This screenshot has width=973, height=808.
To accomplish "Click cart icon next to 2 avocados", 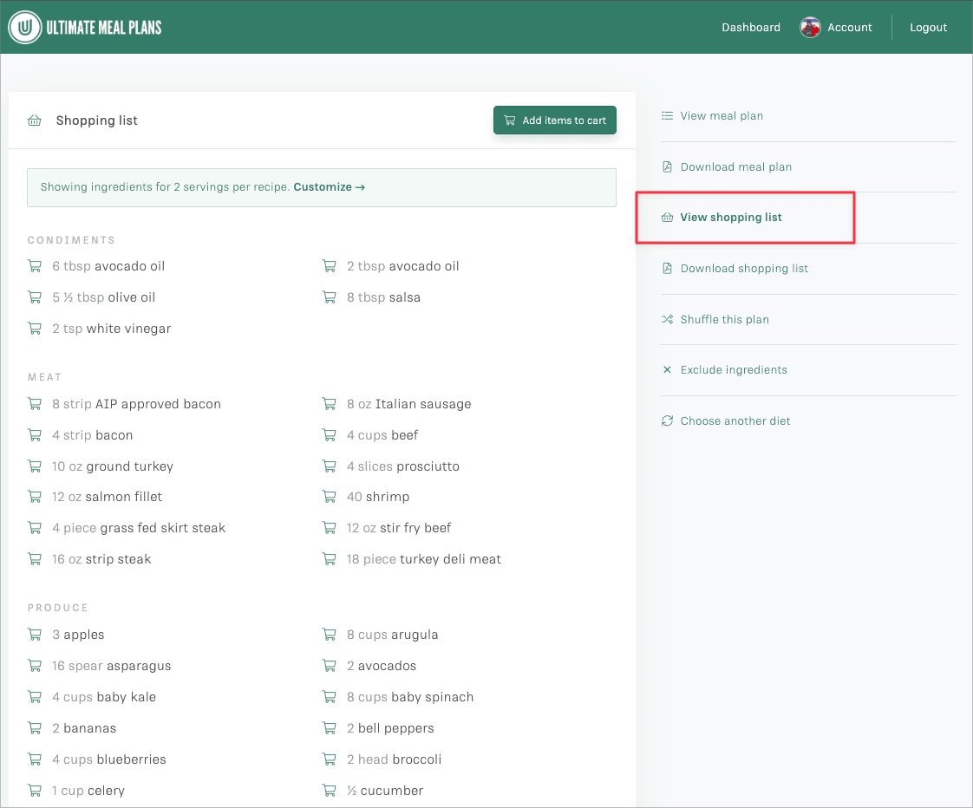I will (329, 666).
